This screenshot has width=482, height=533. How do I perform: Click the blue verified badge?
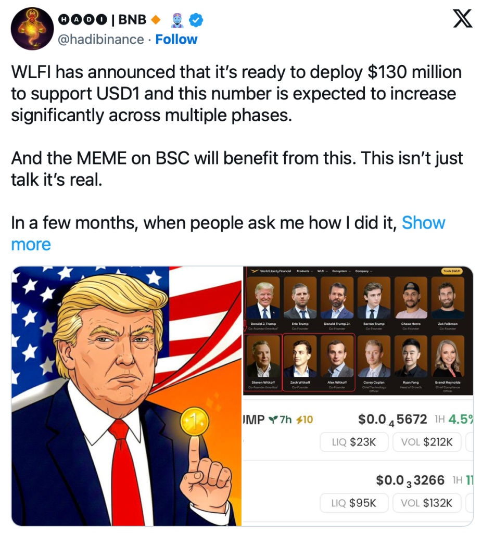(196, 20)
